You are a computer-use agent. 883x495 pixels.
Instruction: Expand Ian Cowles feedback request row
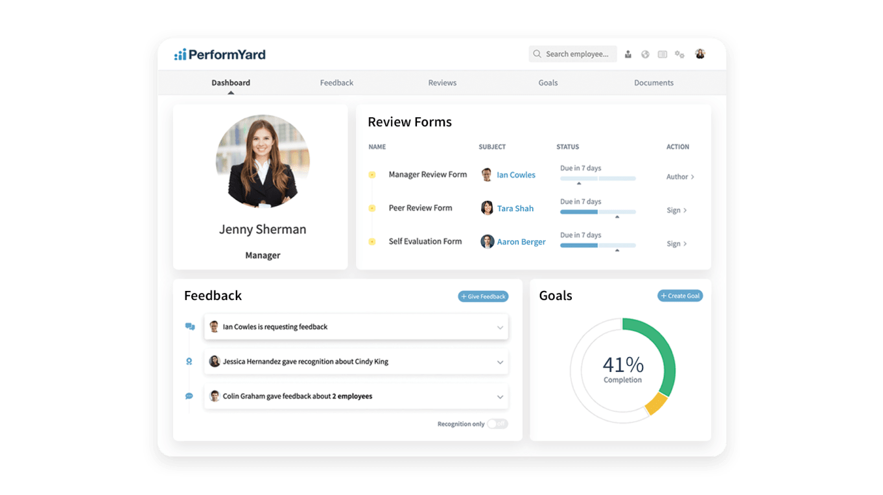(500, 327)
